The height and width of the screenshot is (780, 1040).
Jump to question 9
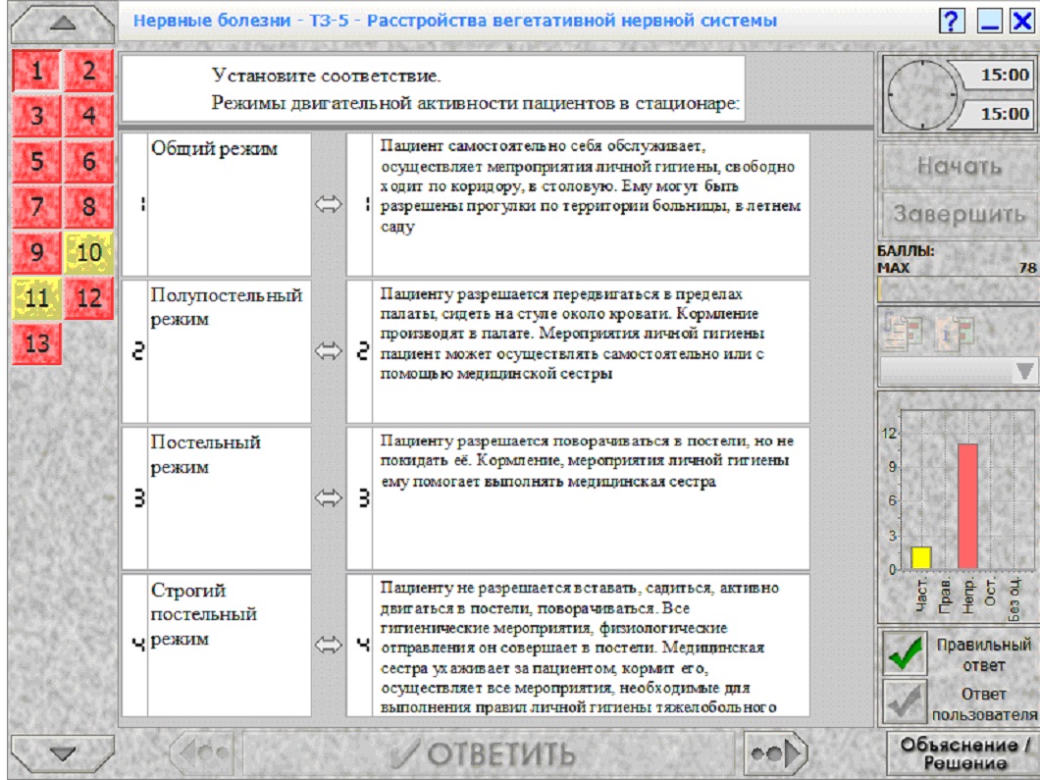[36, 252]
